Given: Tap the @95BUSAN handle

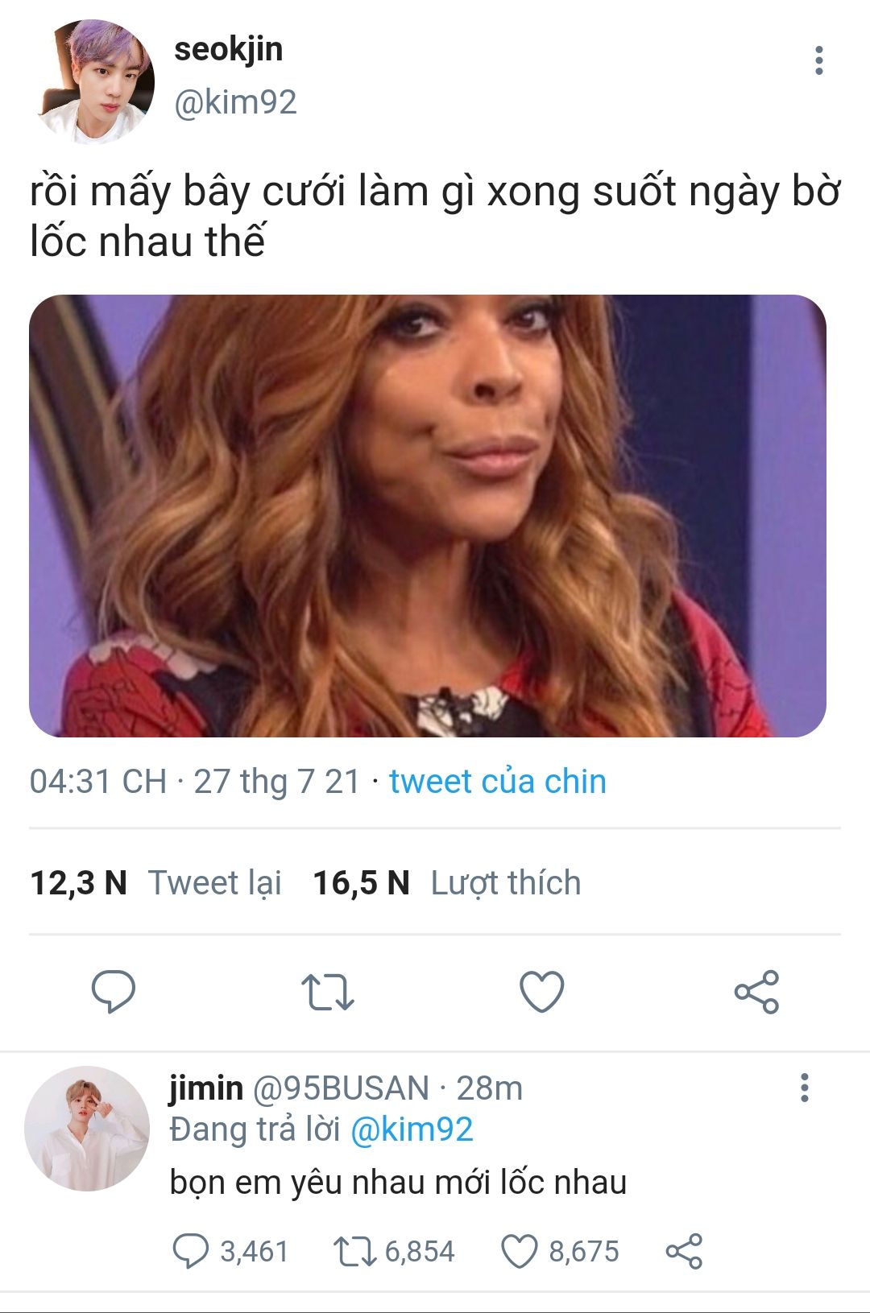Looking at the screenshot, I should pyautogui.click(x=341, y=1088).
